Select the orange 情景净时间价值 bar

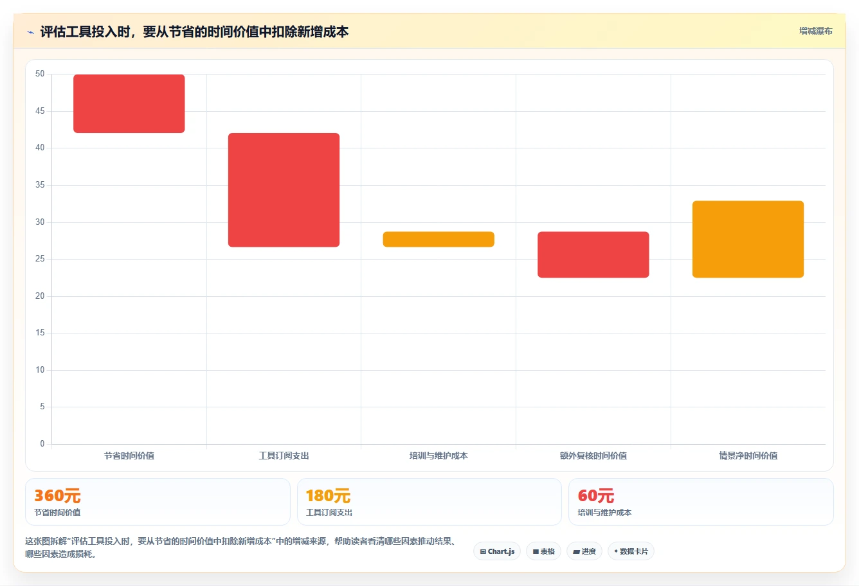748,239
